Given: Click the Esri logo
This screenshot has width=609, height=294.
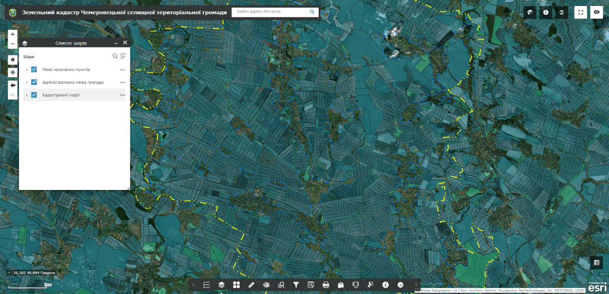Looking at the screenshot, I should click(x=598, y=287).
